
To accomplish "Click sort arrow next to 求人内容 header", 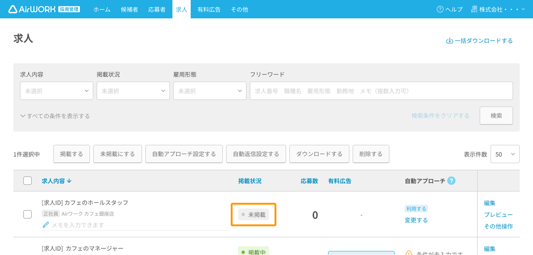I will coord(69,181).
